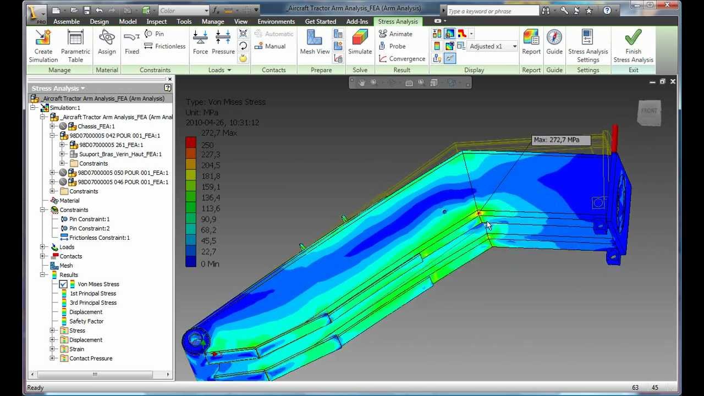Open the Environments tab
The height and width of the screenshot is (396, 704).
click(276, 21)
